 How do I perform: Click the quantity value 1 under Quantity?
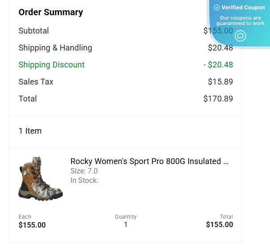tap(126, 224)
